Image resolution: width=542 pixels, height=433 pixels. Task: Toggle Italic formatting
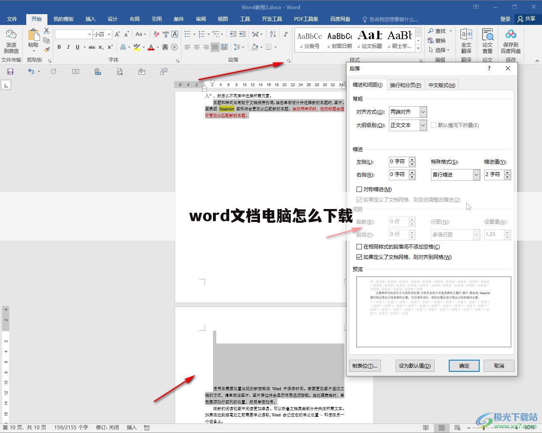(x=68, y=47)
